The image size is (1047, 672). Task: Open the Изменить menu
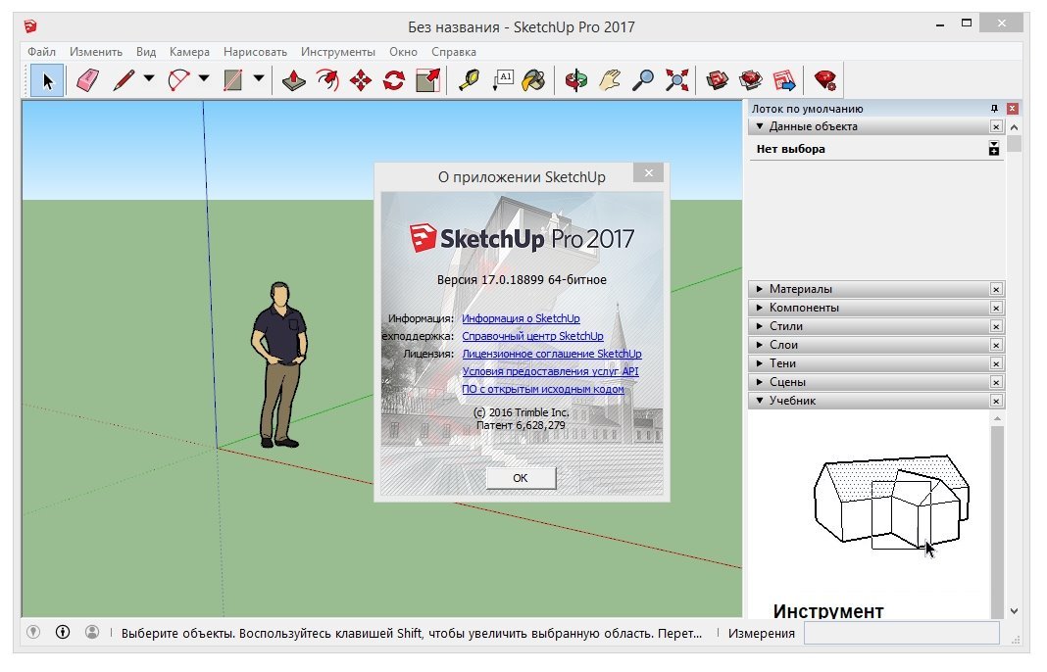pos(96,52)
